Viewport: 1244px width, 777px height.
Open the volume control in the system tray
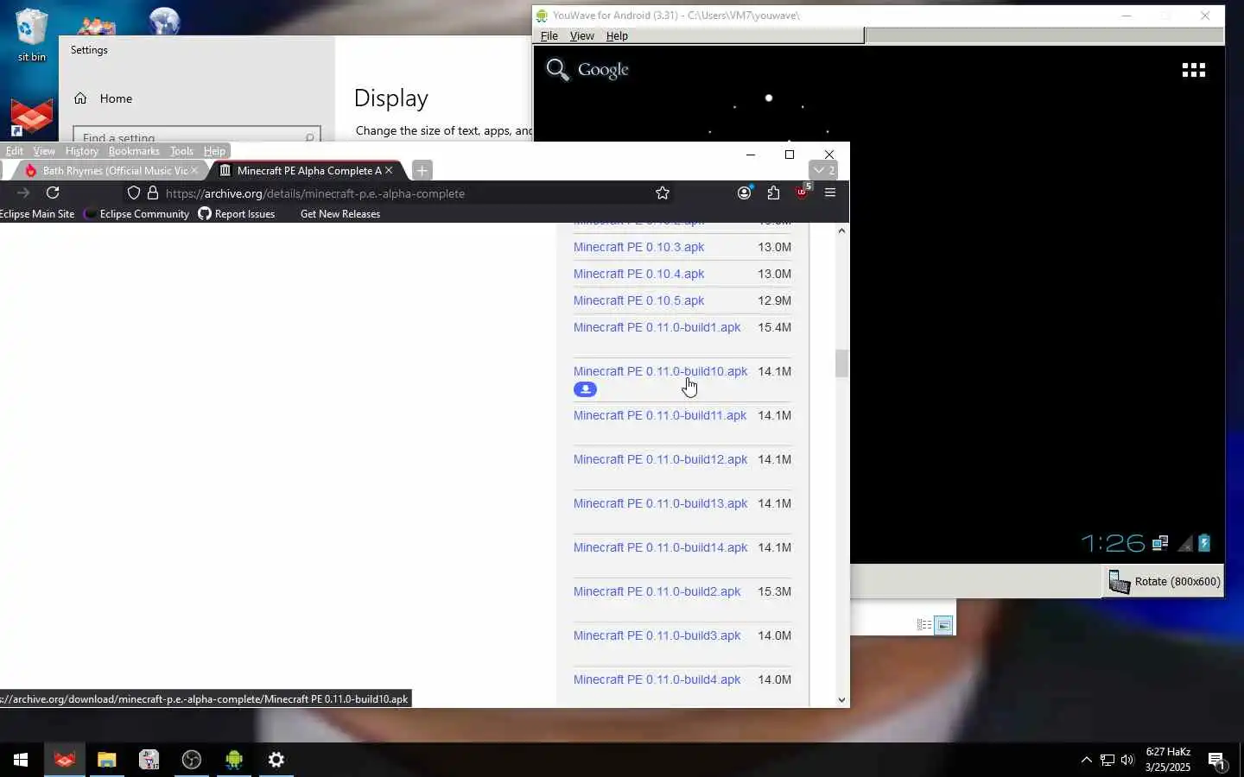tap(1127, 760)
